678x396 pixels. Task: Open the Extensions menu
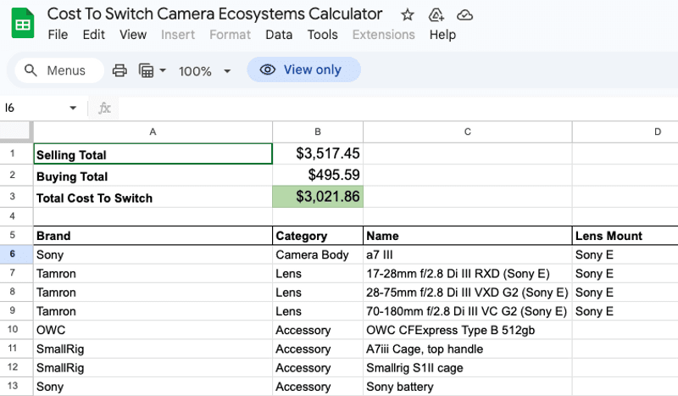384,35
